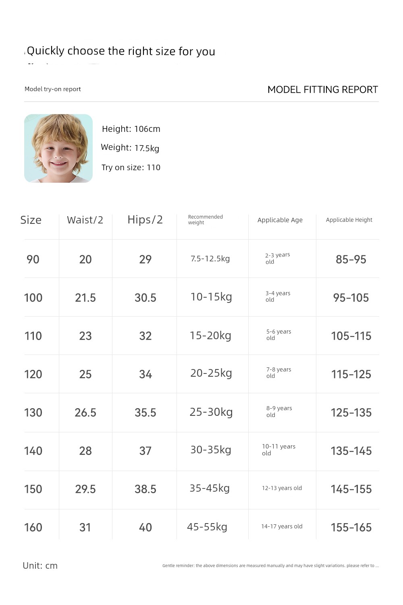Image resolution: width=403 pixels, height=605 pixels.
Task: Click the Recommended weight column header
Action: click(x=206, y=220)
